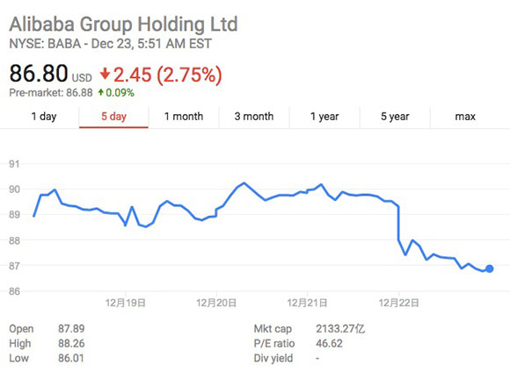The width and height of the screenshot is (510, 379).
Task: Click the 12月20日 date label
Action: click(216, 303)
